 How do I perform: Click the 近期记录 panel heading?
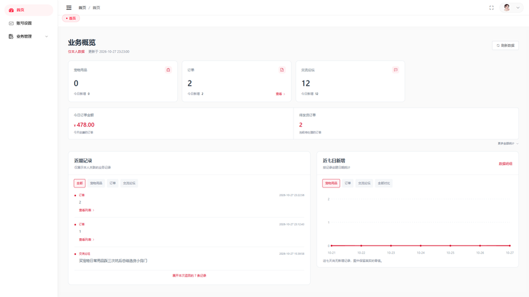pyautogui.click(x=83, y=160)
